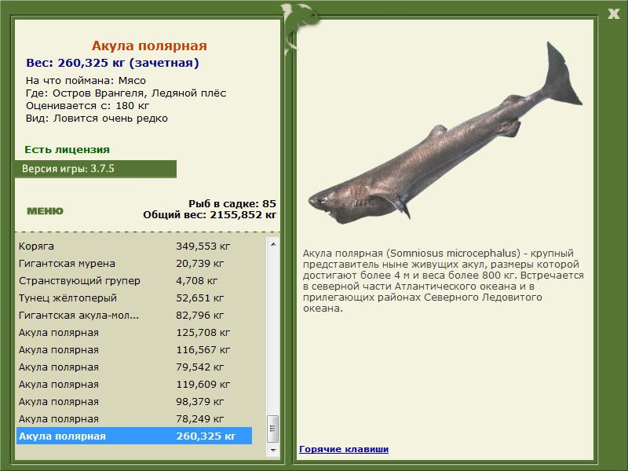
Task: Select Акула полярная 78,249 кг
Action: coord(134,418)
